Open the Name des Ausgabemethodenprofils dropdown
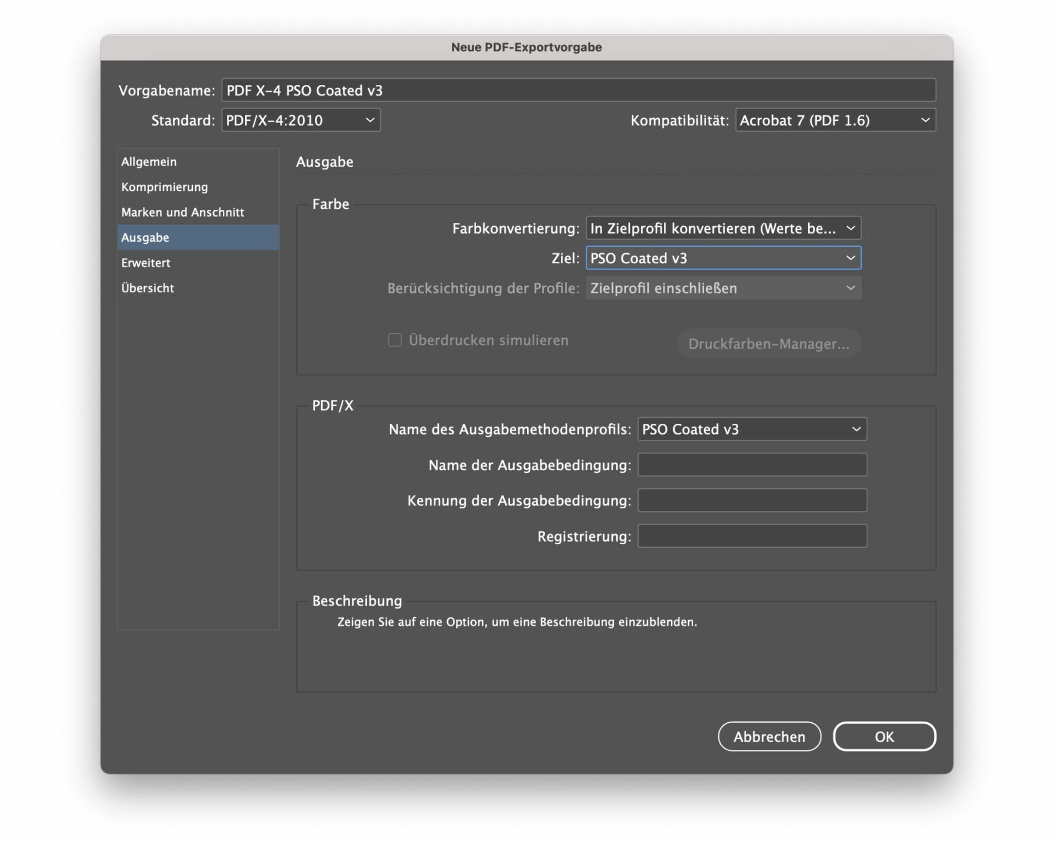The image size is (1054, 842). [x=752, y=429]
